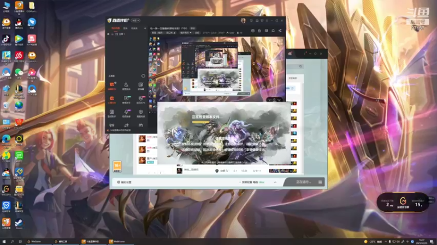Click the accelerator floating widget center logo
The width and height of the screenshot is (437, 245).
(403, 201)
